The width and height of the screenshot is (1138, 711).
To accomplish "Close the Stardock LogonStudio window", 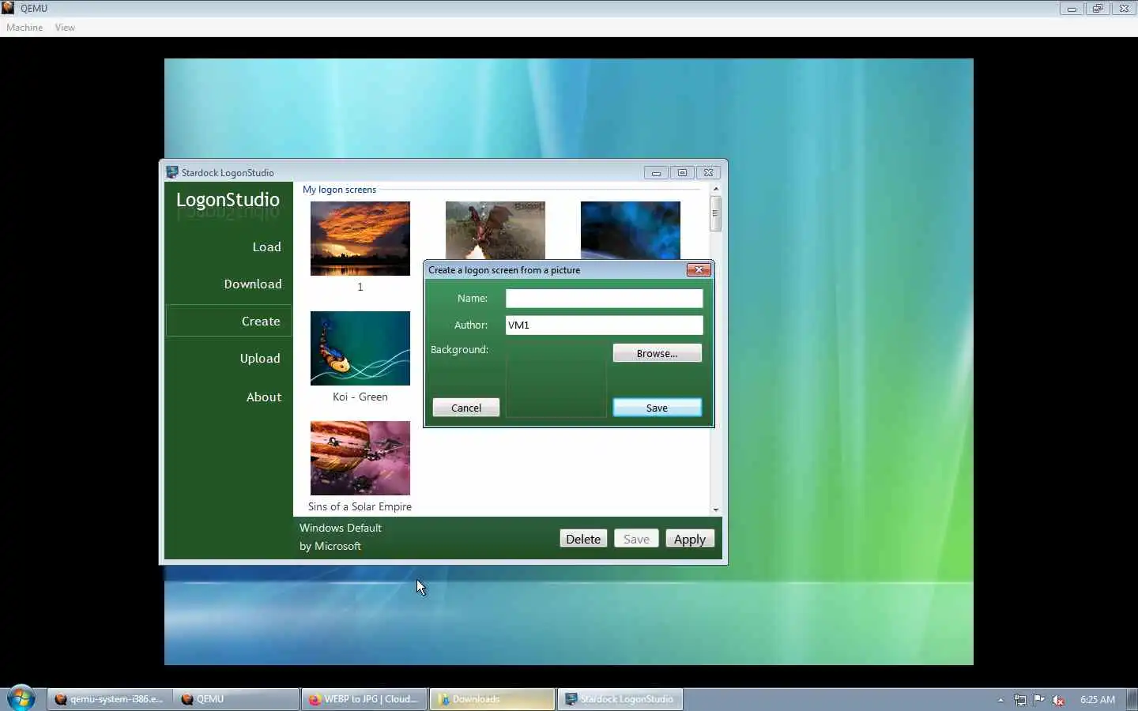I will (709, 172).
